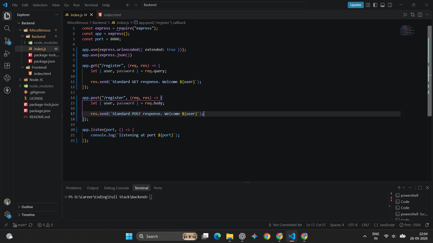The width and height of the screenshot is (433, 243).
Task: Open the .gitignore file
Action: pos(37,92)
